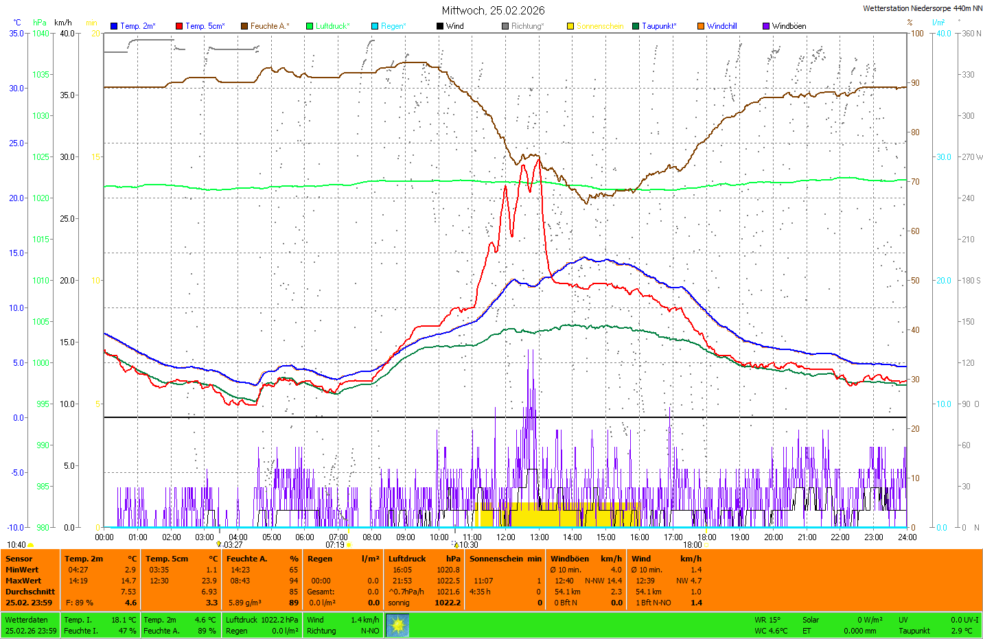Click the green Luftdruck legend square
The height and width of the screenshot is (639, 983).
(x=310, y=26)
